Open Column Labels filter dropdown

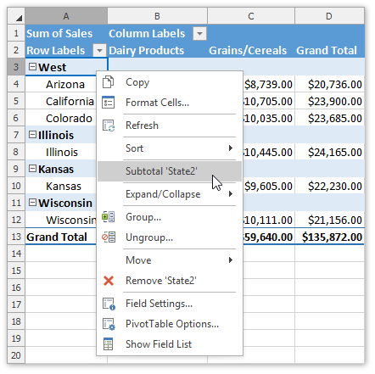199,34
